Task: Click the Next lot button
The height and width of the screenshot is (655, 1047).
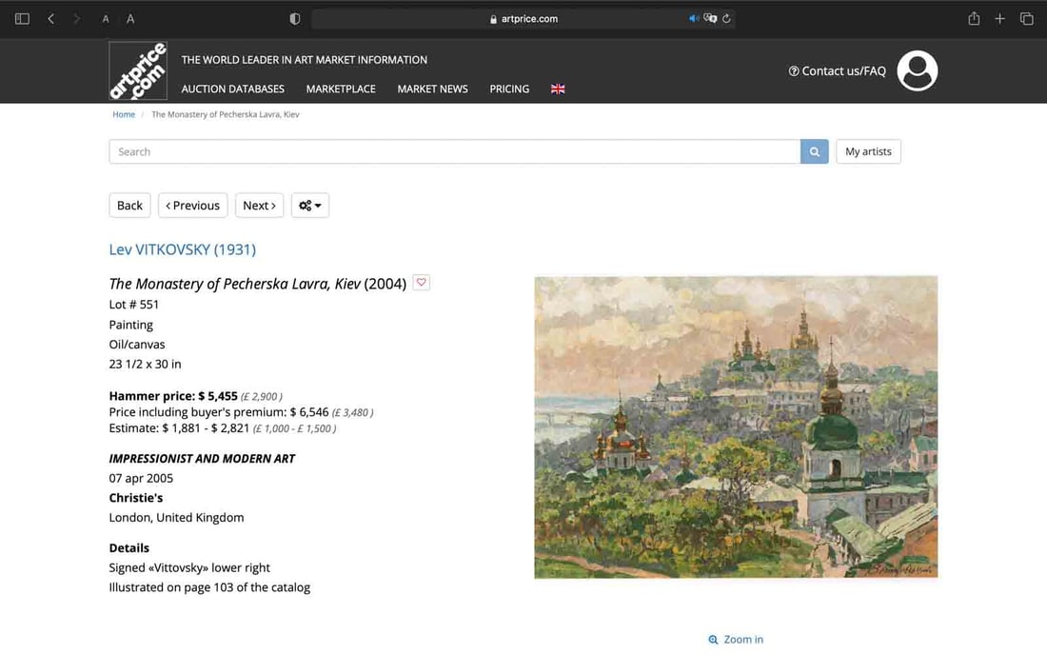Action: click(259, 206)
